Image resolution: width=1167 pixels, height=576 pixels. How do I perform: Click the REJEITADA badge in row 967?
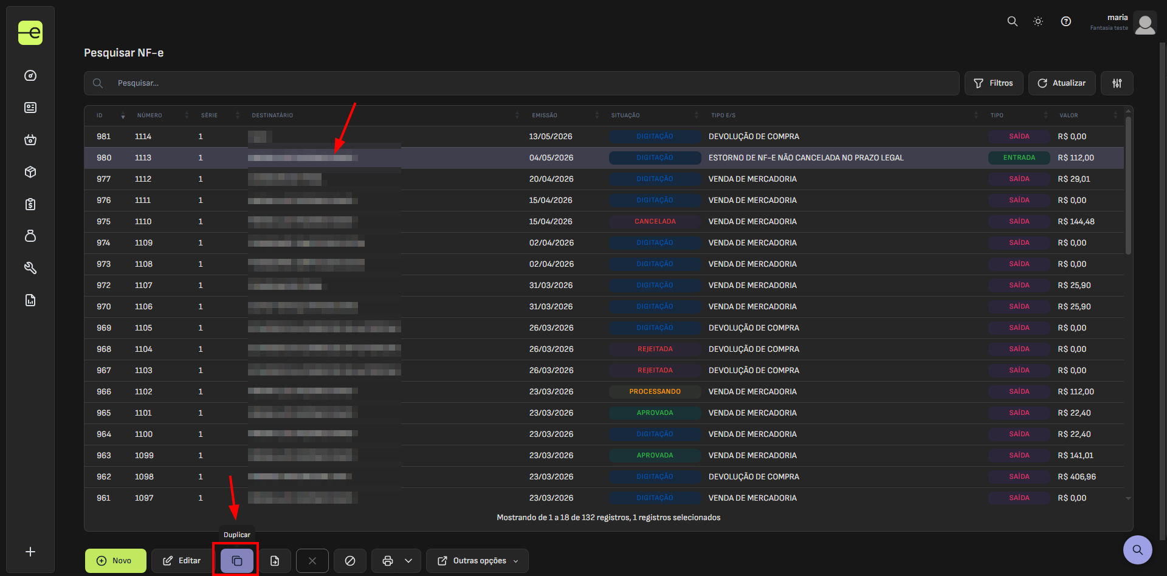pyautogui.click(x=655, y=371)
